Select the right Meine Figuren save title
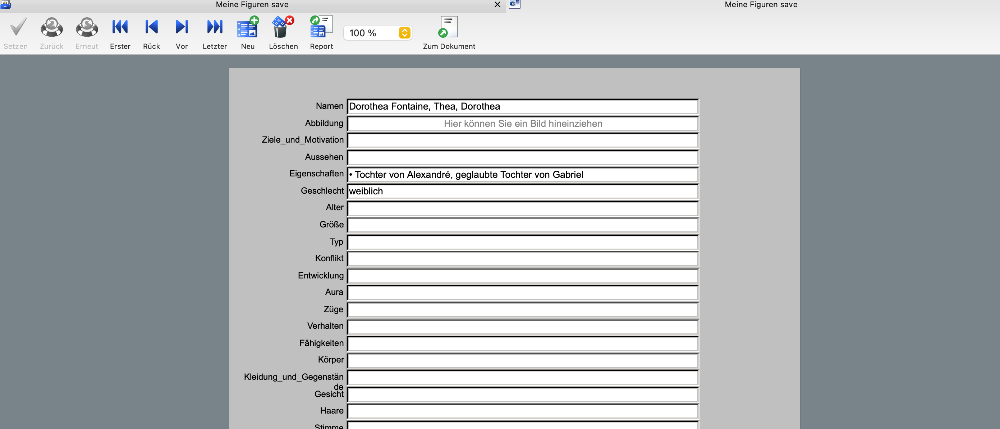This screenshot has width=1000, height=429. coord(761,5)
